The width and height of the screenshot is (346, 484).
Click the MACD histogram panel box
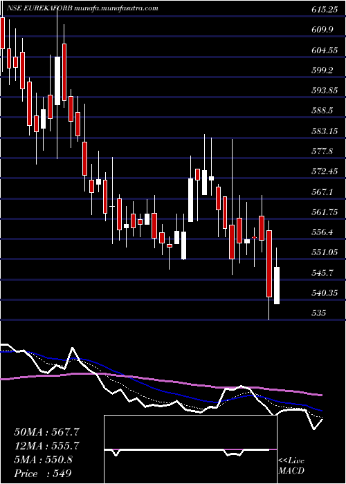pyautogui.click(x=190, y=449)
